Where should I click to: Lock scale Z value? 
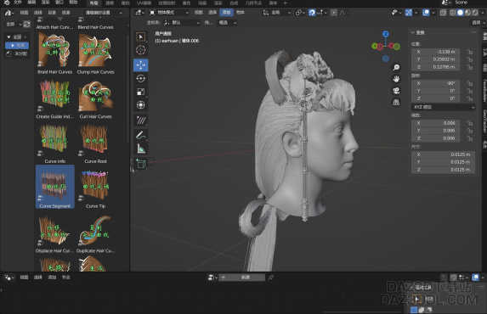point(469,138)
